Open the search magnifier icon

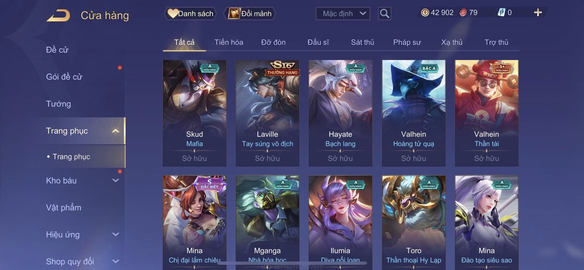pyautogui.click(x=384, y=13)
